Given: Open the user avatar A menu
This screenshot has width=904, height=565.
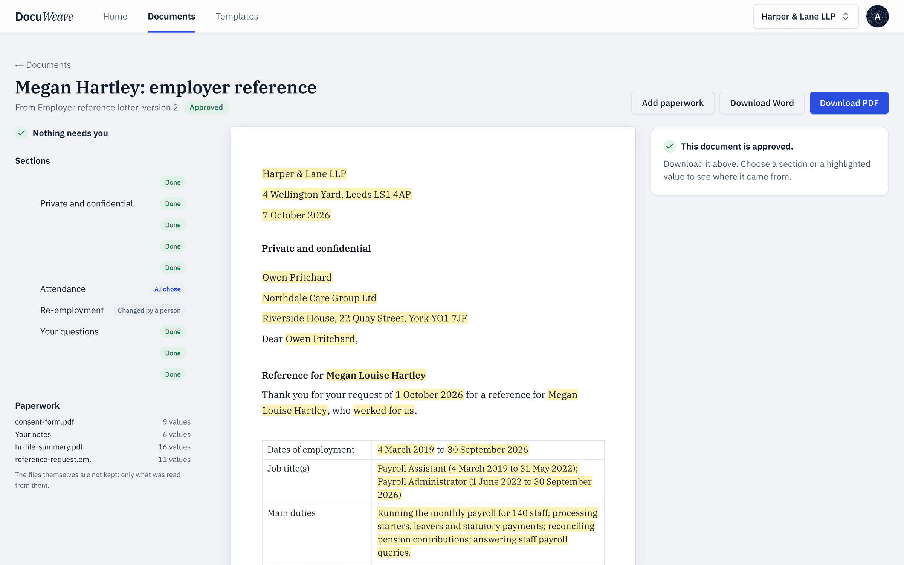Looking at the screenshot, I should (877, 17).
